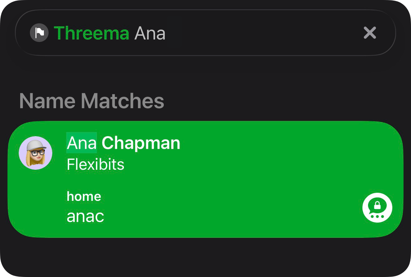Click the Threema secure chat lock icon
Viewport: 411px width, 277px height.
[377, 207]
